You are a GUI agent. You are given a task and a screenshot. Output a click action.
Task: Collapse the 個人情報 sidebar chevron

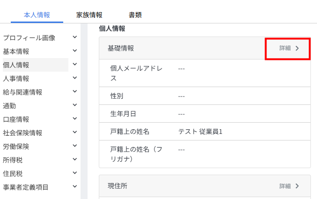74,64
